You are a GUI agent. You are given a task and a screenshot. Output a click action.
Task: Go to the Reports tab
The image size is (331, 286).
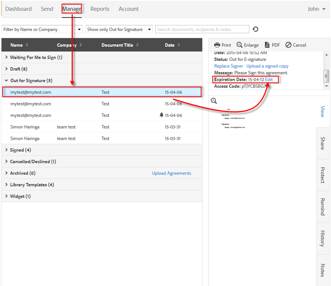click(x=100, y=9)
